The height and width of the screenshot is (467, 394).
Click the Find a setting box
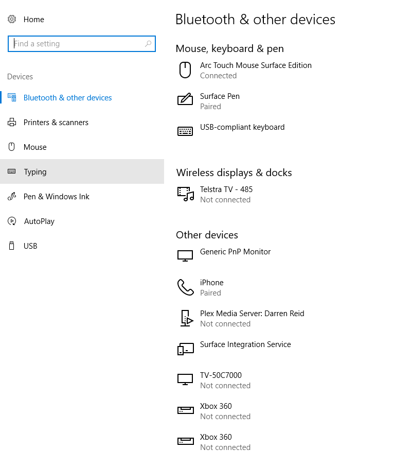(x=82, y=44)
